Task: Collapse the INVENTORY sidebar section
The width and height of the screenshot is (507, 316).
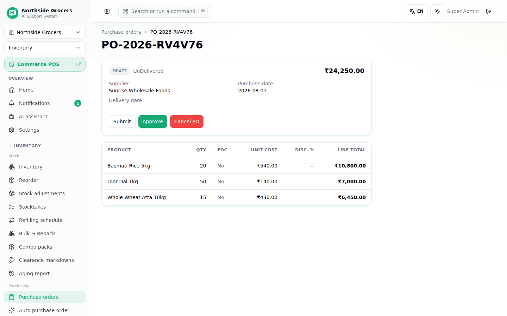Action: 25,146
